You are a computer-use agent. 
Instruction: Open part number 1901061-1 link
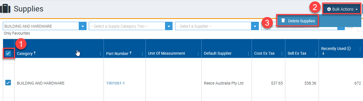(x=115, y=83)
